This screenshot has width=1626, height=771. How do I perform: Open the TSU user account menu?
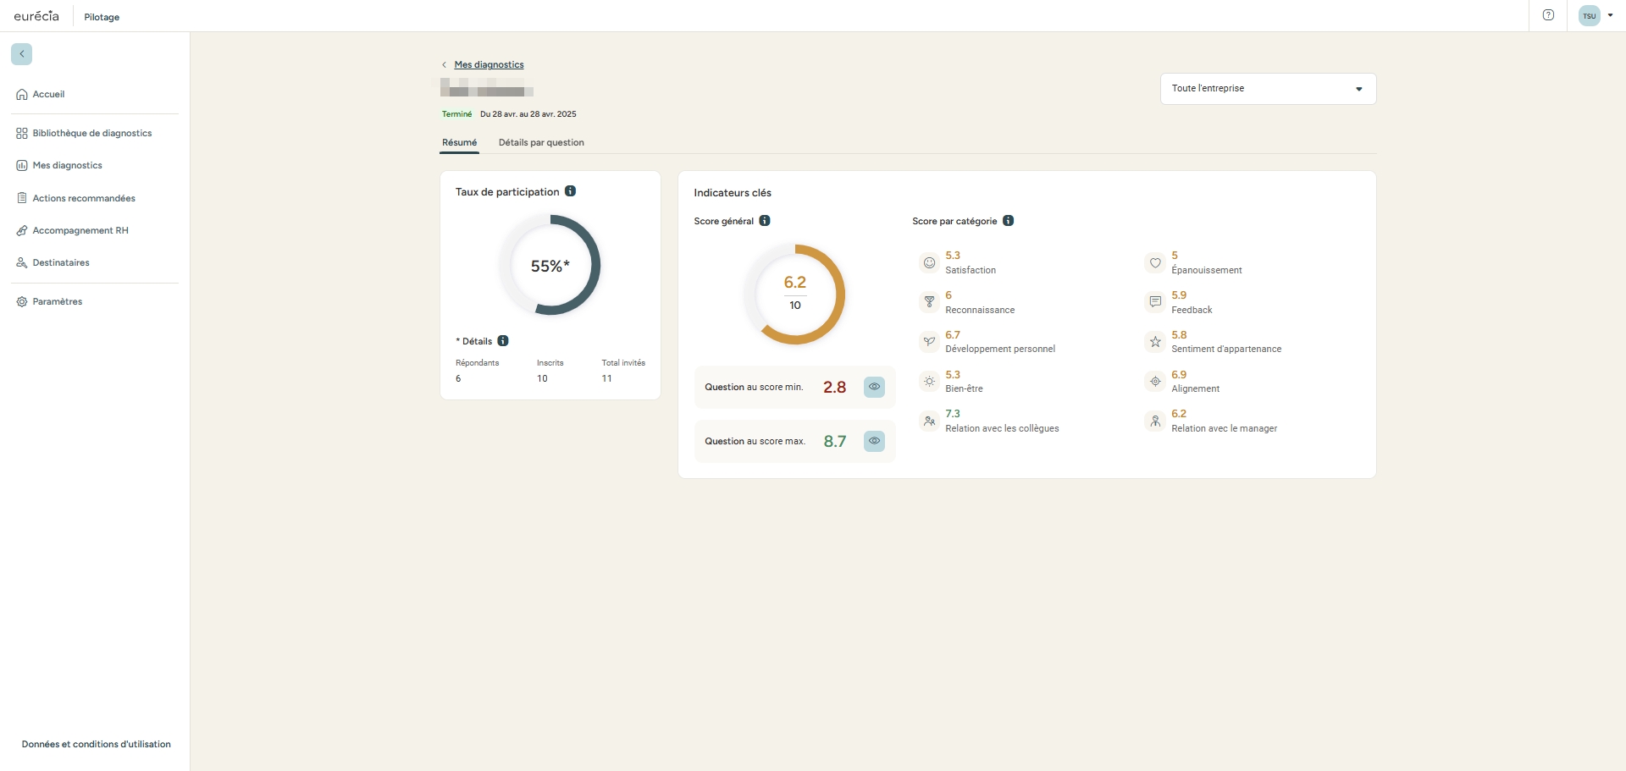tap(1596, 15)
